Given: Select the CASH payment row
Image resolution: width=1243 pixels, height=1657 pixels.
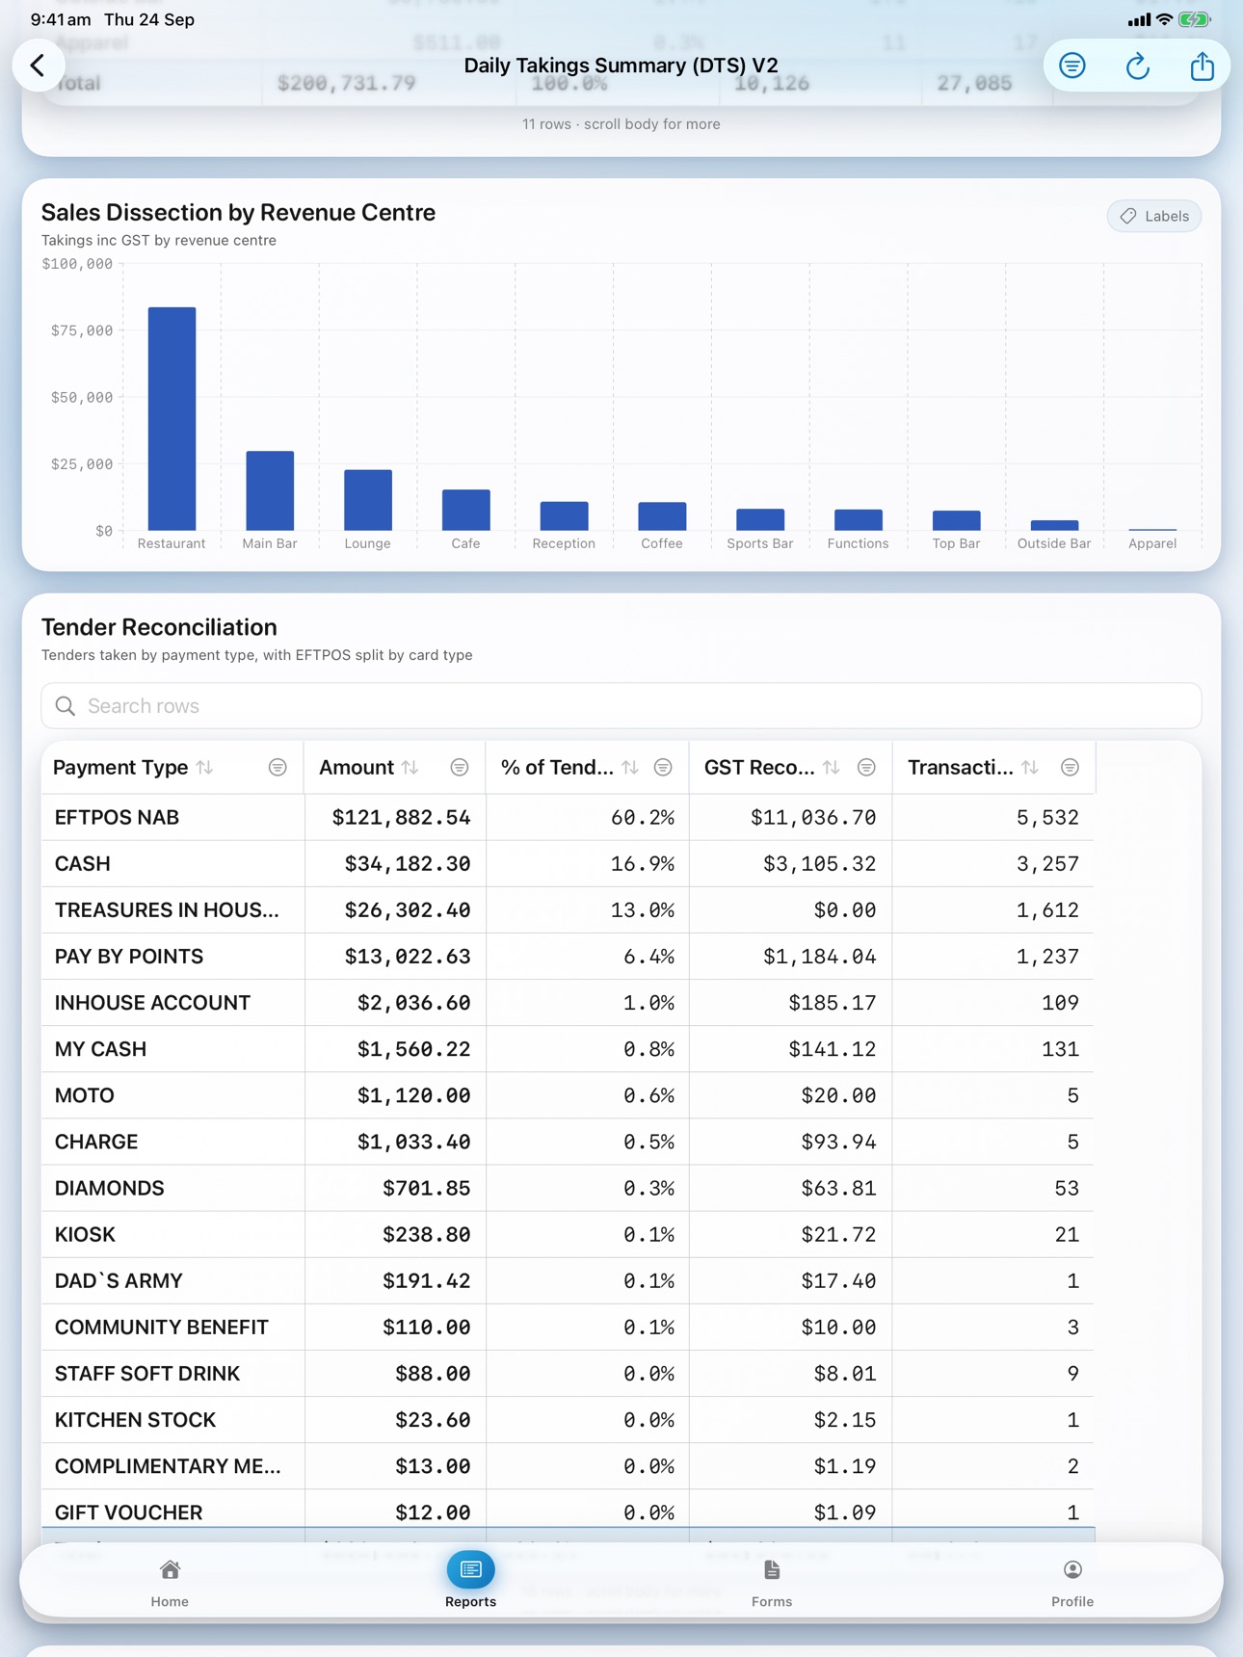Looking at the screenshot, I should 568,864.
